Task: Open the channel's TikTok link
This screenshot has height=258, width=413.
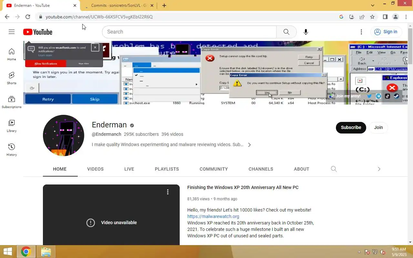Action: 388,96
